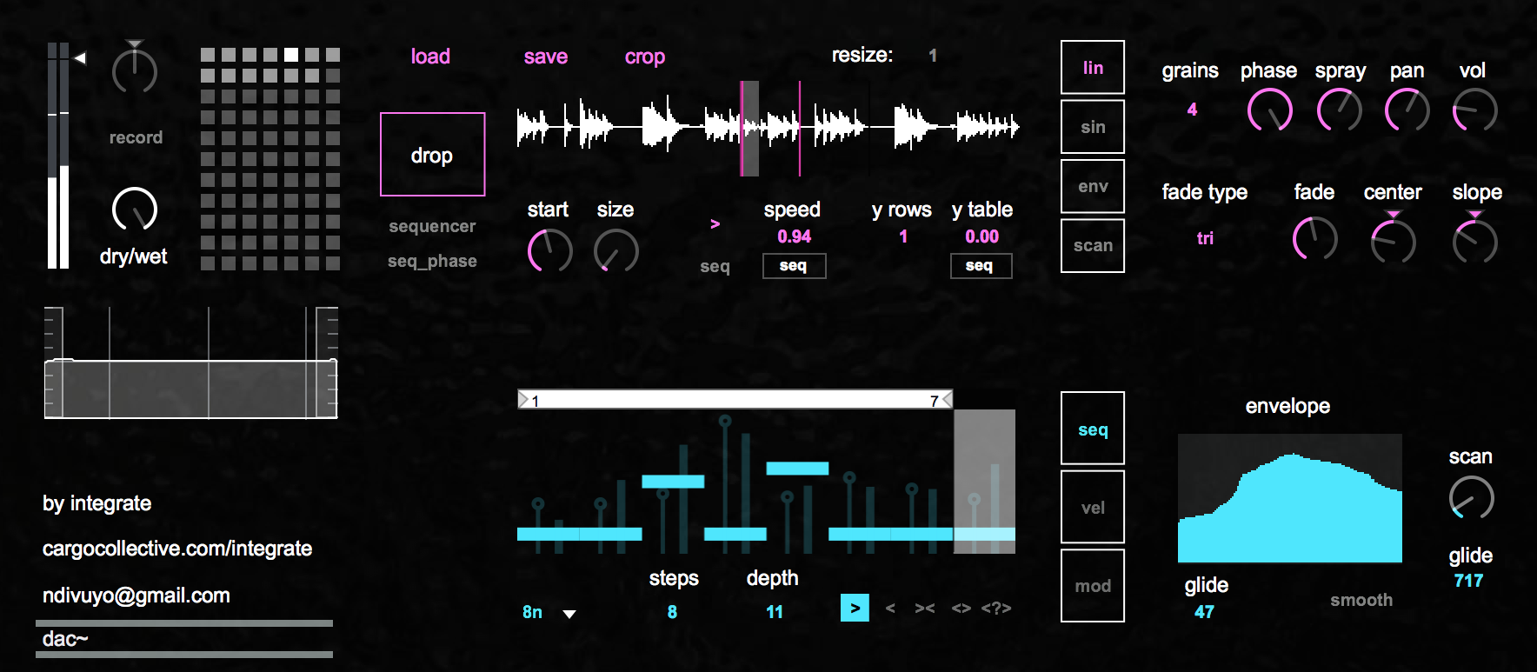The image size is (1537, 672).
Task: Click the record knob icon
Action: point(135,71)
